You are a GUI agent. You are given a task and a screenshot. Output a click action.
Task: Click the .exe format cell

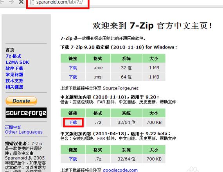[98, 68]
